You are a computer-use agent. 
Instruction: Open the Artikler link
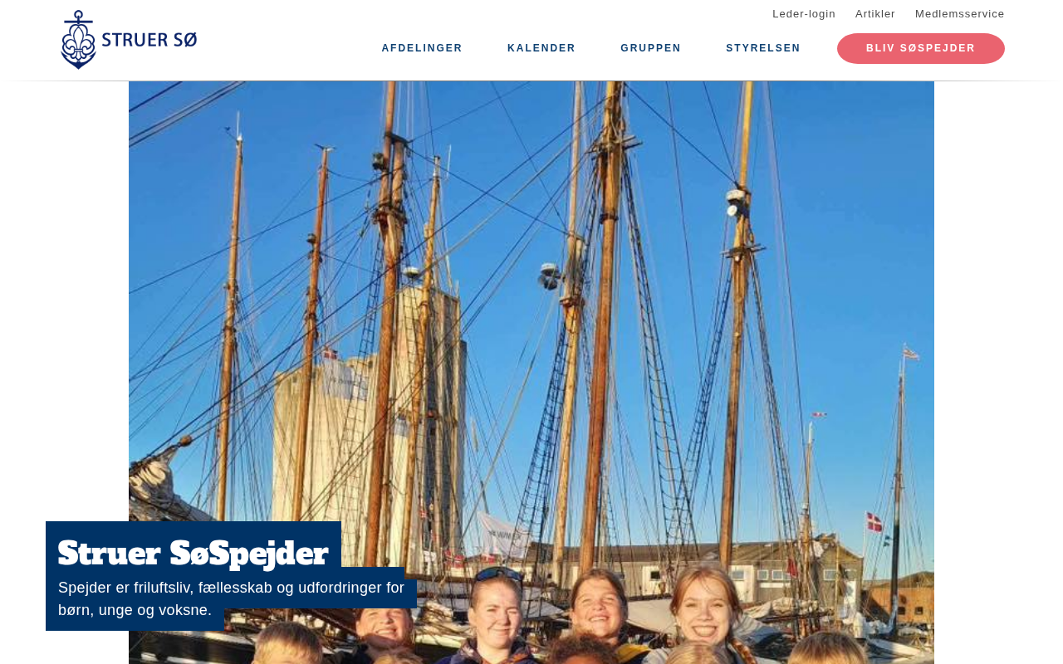click(875, 14)
